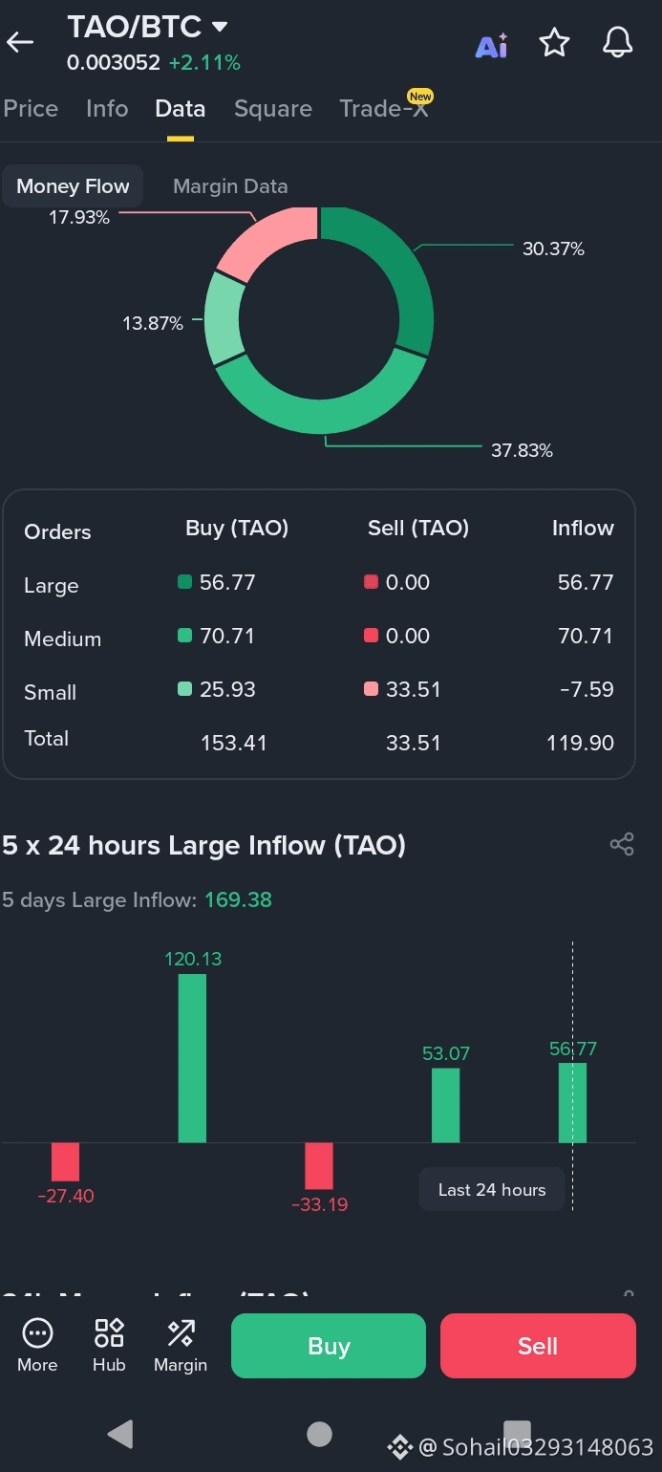Screen dimensions: 662x1472
Task: Tap the red Sell button
Action: [x=538, y=1346]
